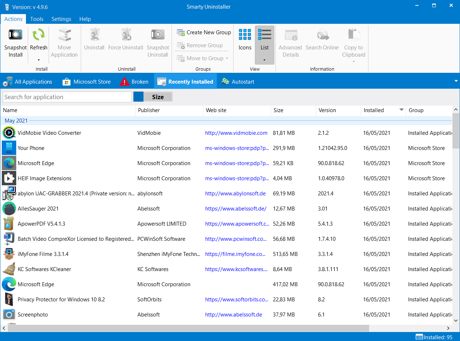Click the Installed count status bar icon
The width and height of the screenshot is (460, 341).
(419, 337)
